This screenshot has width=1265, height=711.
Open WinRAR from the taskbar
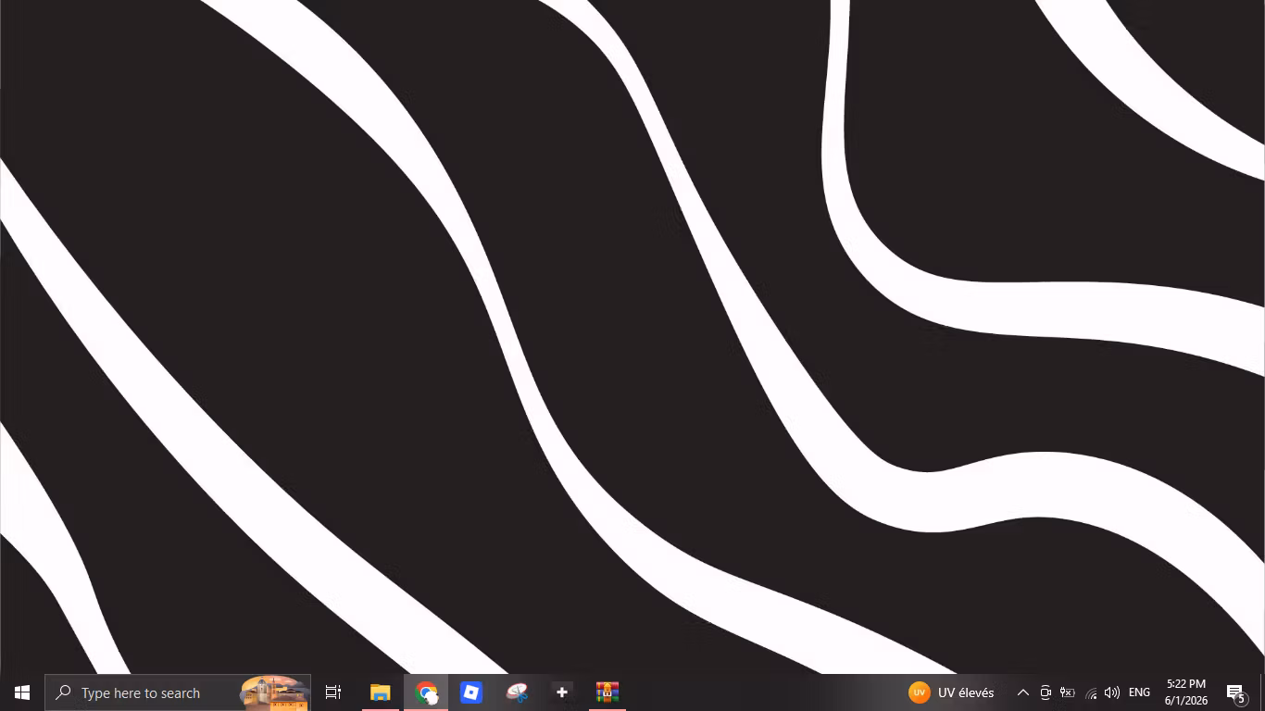[x=607, y=692]
